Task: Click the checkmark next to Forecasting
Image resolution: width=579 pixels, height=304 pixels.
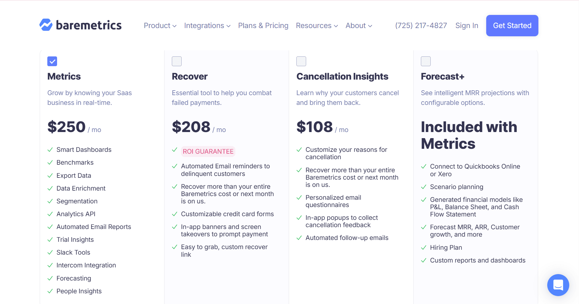Action: coord(50,278)
